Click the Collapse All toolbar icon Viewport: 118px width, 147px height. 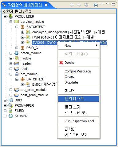tap(96, 5)
